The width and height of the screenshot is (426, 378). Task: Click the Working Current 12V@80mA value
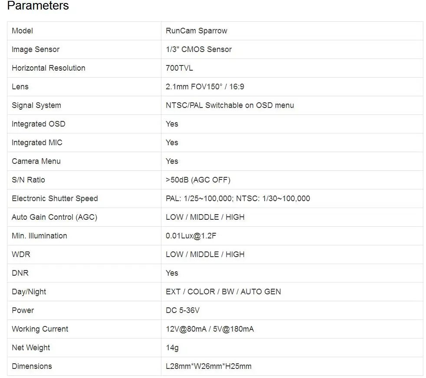[187, 329]
